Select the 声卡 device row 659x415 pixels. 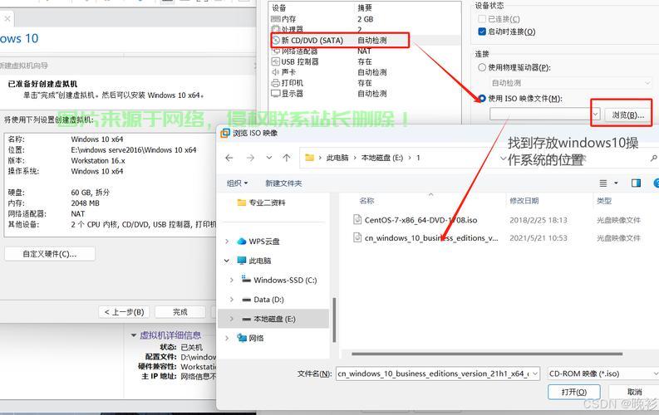pyautogui.click(x=364, y=72)
